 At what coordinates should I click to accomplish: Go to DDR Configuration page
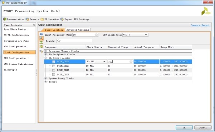point(15,58)
